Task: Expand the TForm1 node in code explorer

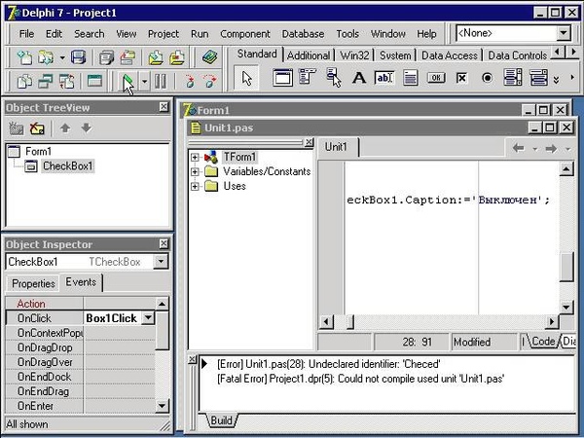Action: point(196,157)
